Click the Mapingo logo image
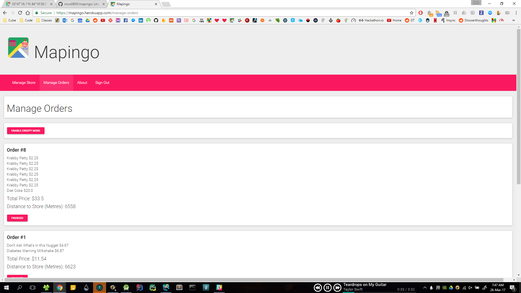Screen dimensions: 521x293 pos(18,48)
